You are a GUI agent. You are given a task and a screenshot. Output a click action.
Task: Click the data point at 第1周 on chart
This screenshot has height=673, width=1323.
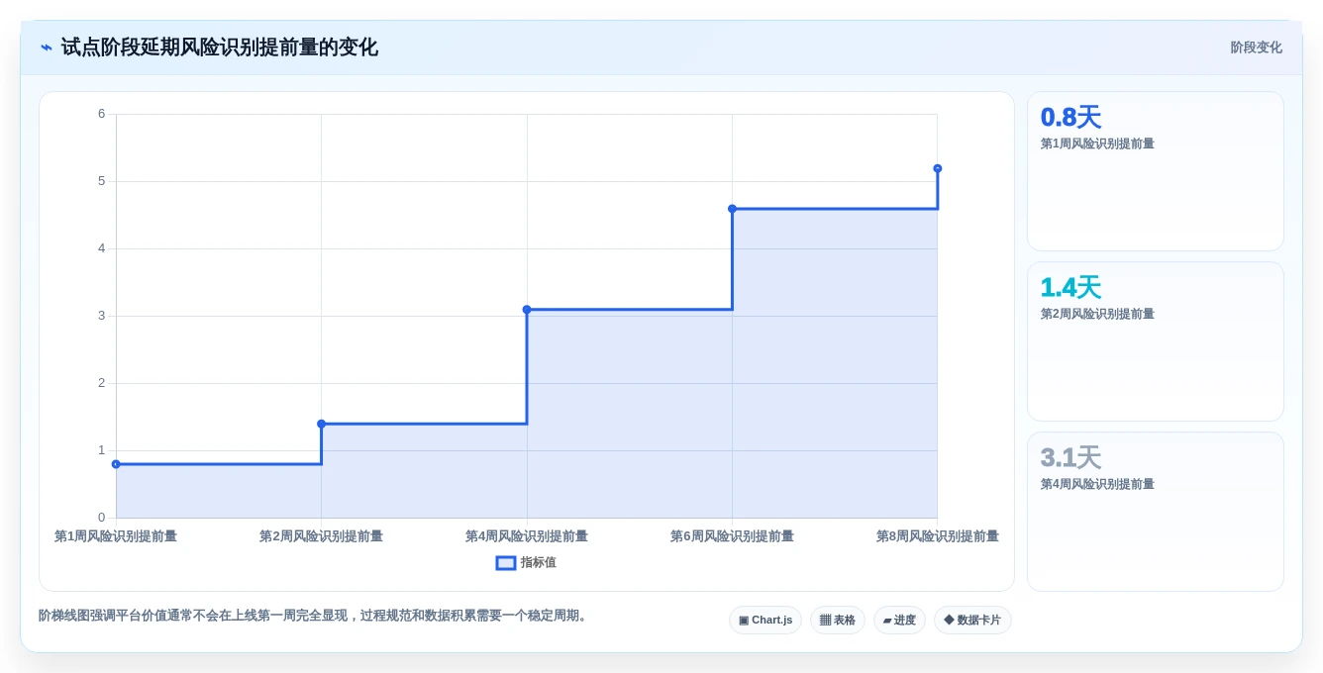click(x=116, y=464)
